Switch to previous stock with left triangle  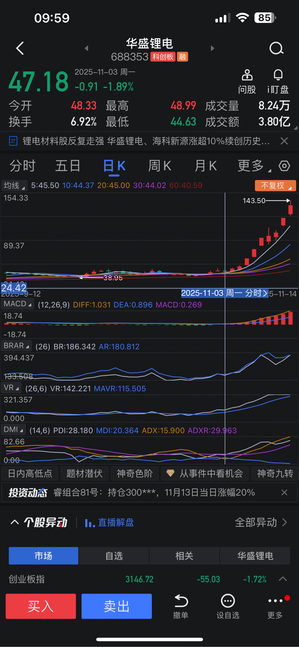tap(86, 48)
